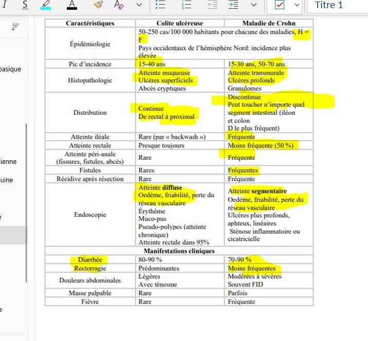
Task: Open the page ending in 'uine' in sidebar
Action: pyautogui.click(x=7, y=180)
